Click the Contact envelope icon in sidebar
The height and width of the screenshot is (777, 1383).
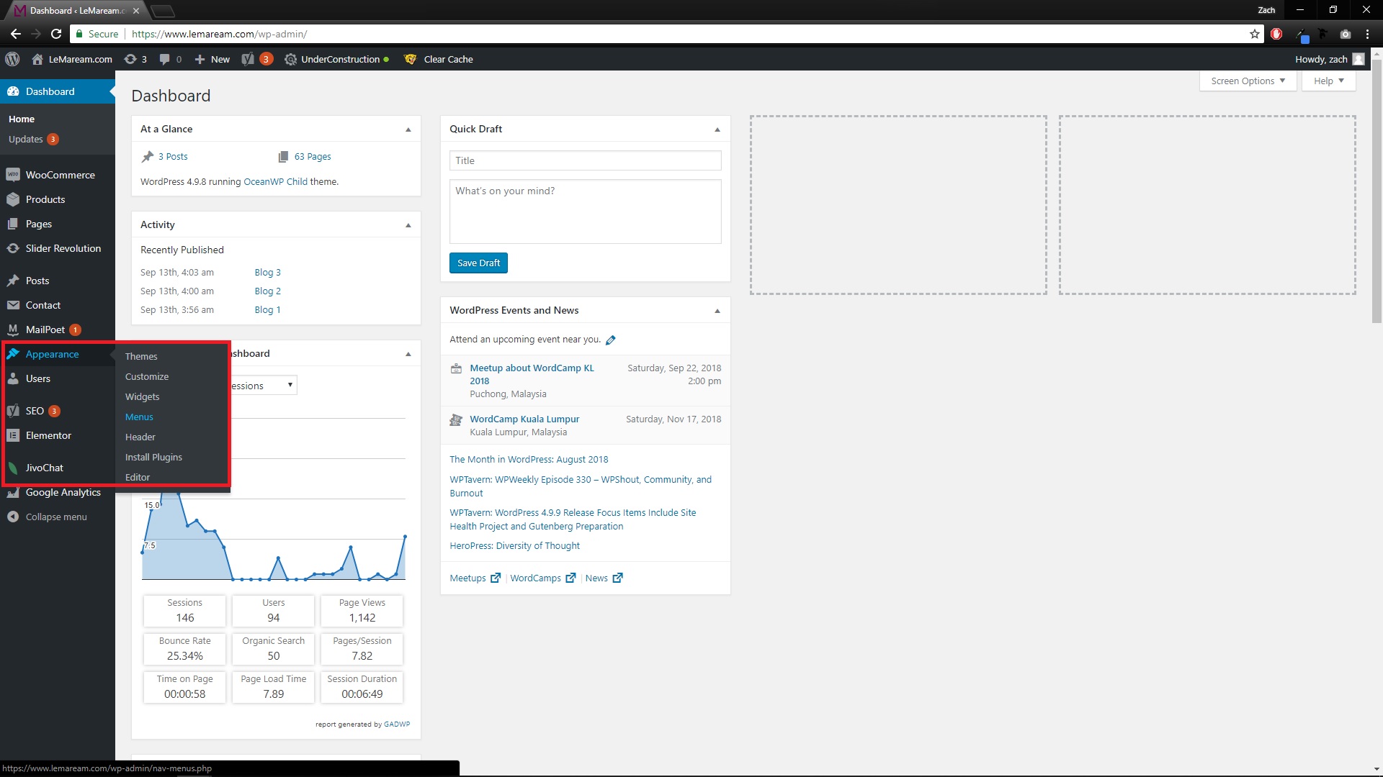tap(13, 305)
